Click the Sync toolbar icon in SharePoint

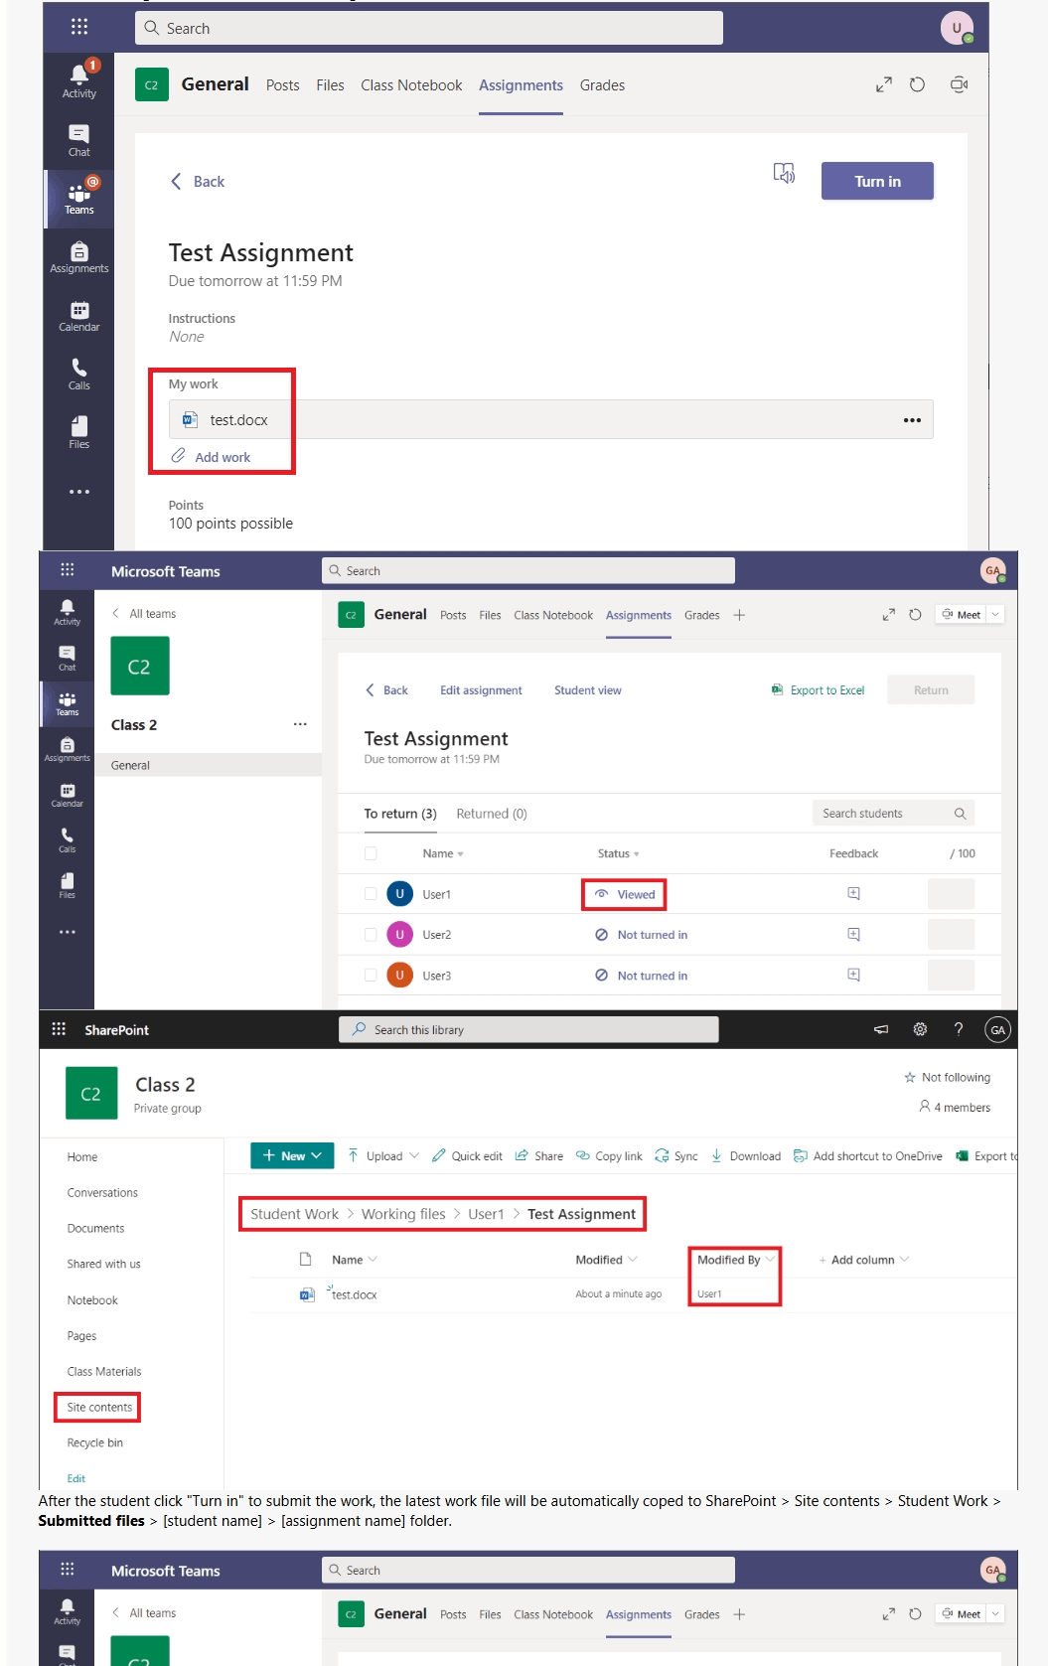(x=676, y=1155)
